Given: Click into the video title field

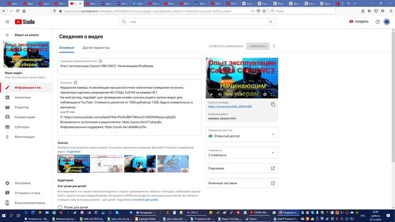Looking at the screenshot, I should 130,66.
